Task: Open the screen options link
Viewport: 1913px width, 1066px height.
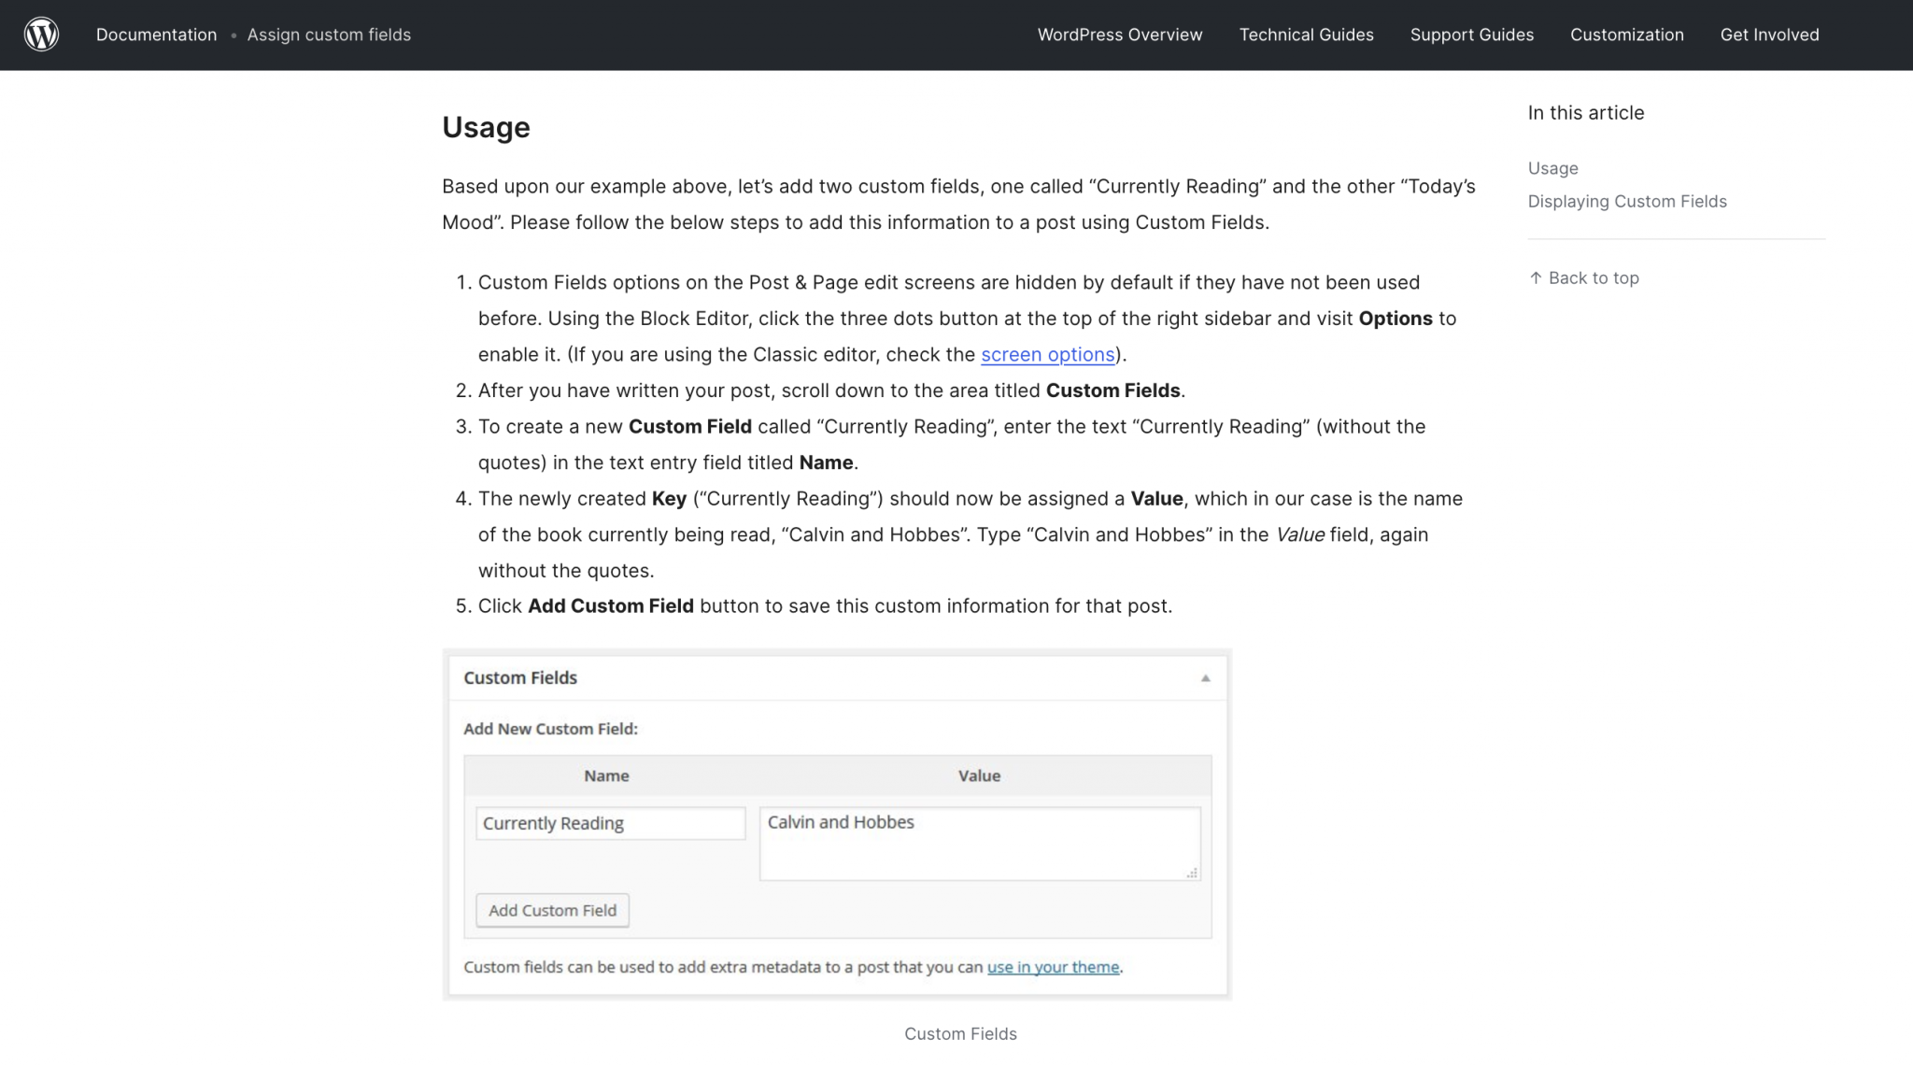Action: coord(1048,354)
